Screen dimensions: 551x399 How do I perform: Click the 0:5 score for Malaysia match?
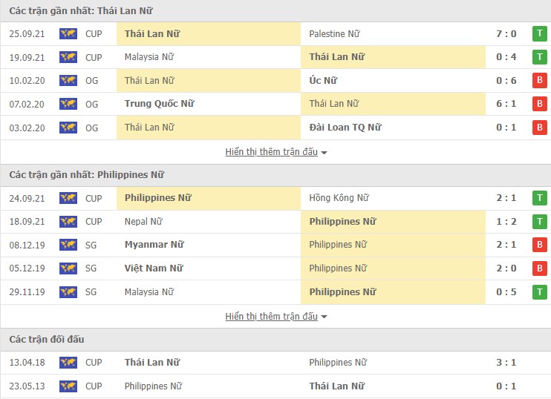505,292
